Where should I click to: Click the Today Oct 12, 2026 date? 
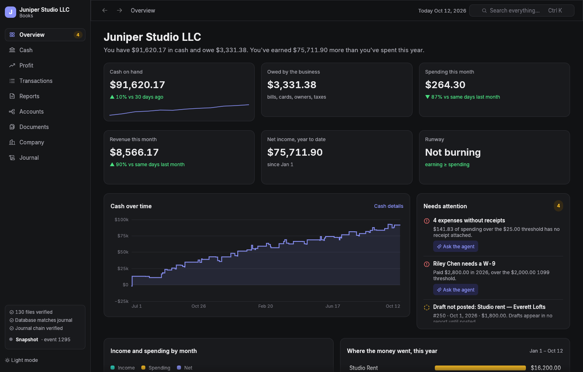(442, 11)
